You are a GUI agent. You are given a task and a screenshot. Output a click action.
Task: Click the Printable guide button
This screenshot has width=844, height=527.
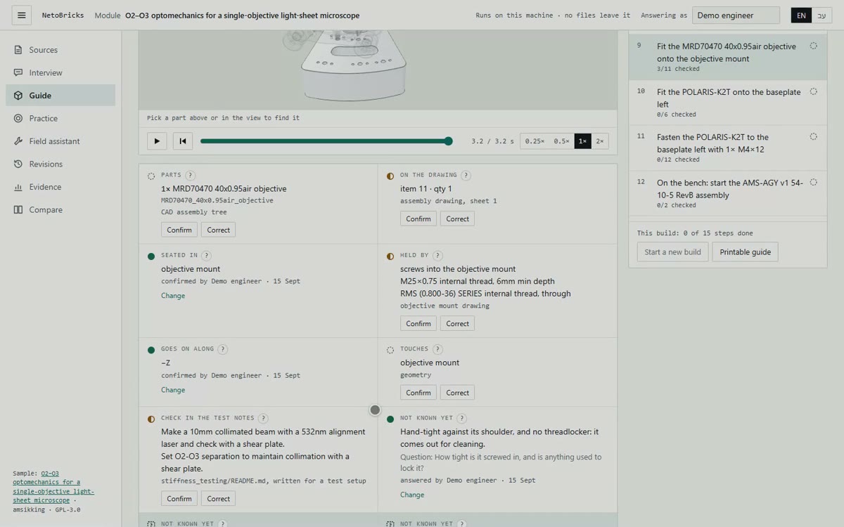click(745, 252)
